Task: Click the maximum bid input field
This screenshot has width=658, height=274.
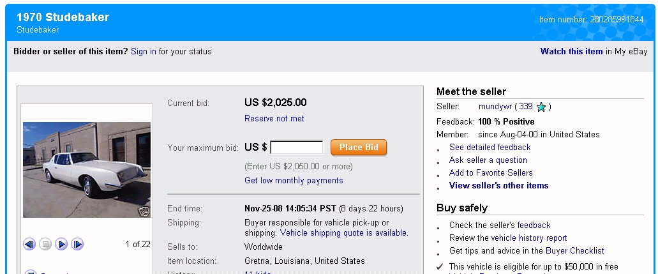Action: pos(297,148)
